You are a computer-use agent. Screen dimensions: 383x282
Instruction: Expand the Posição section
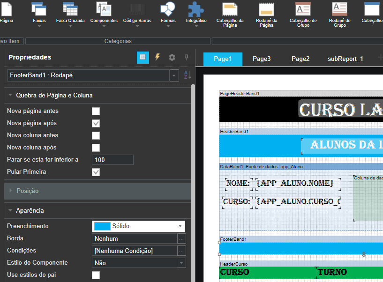(x=10, y=191)
